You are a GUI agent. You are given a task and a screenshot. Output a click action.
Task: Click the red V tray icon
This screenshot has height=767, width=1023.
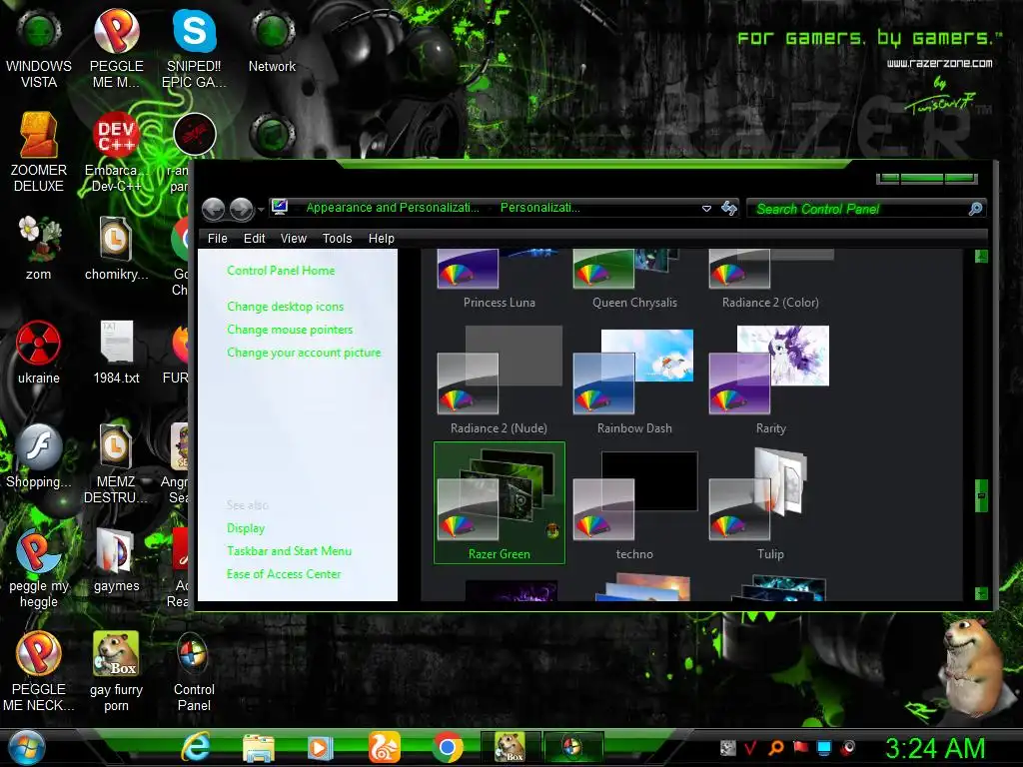pyautogui.click(x=750, y=747)
